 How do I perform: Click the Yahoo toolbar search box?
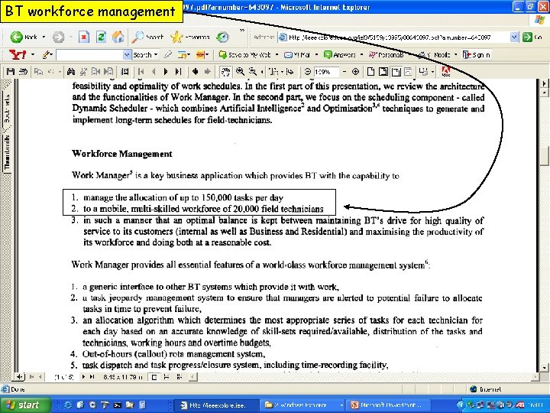click(90, 55)
